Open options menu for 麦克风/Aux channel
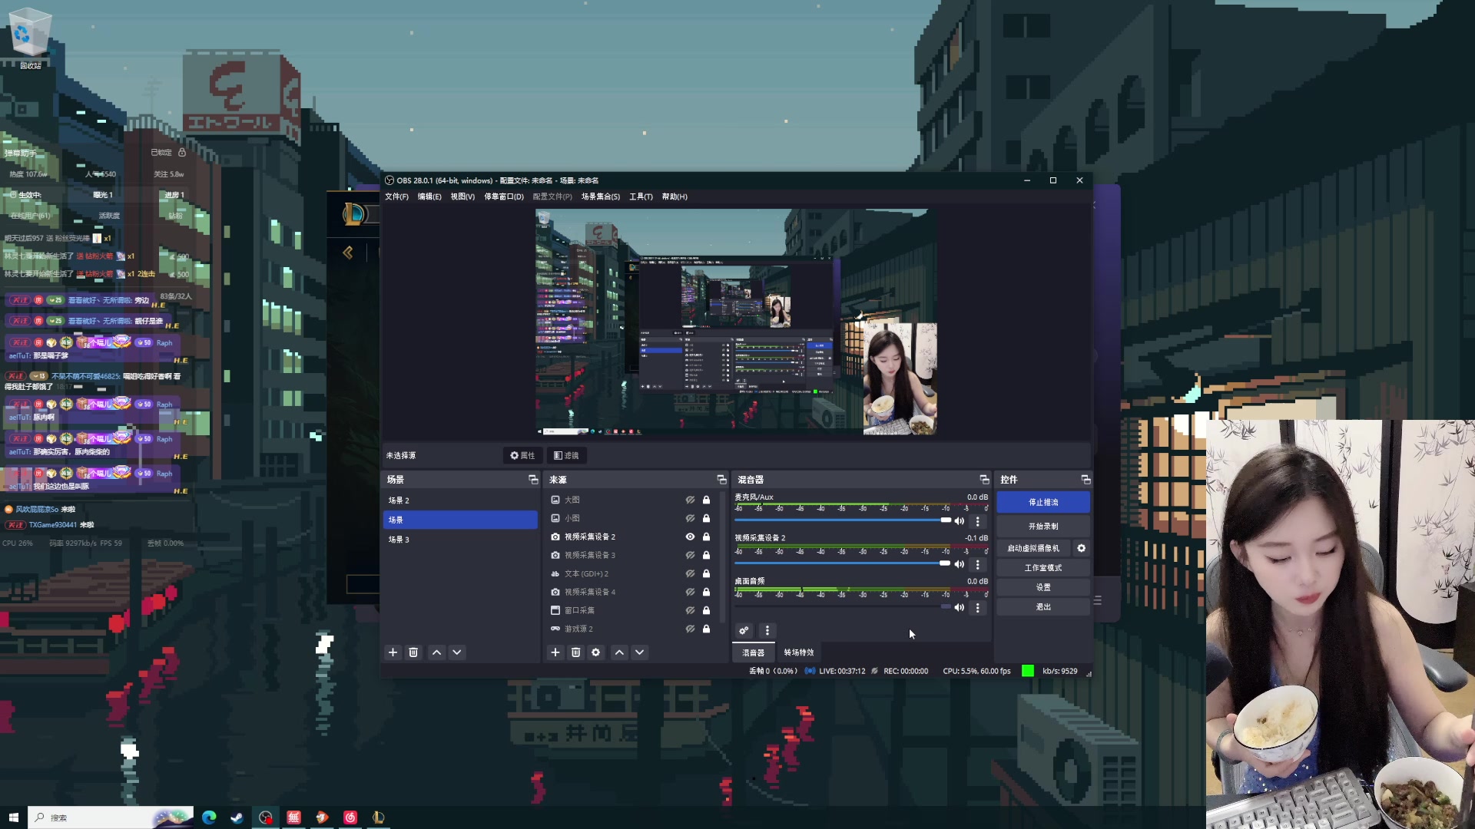 point(977,521)
